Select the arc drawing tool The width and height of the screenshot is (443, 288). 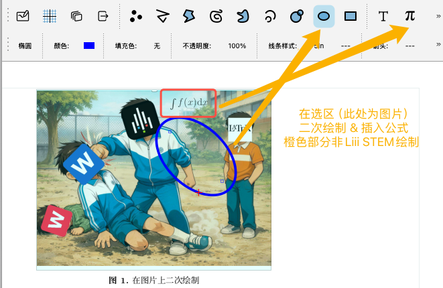coord(270,16)
